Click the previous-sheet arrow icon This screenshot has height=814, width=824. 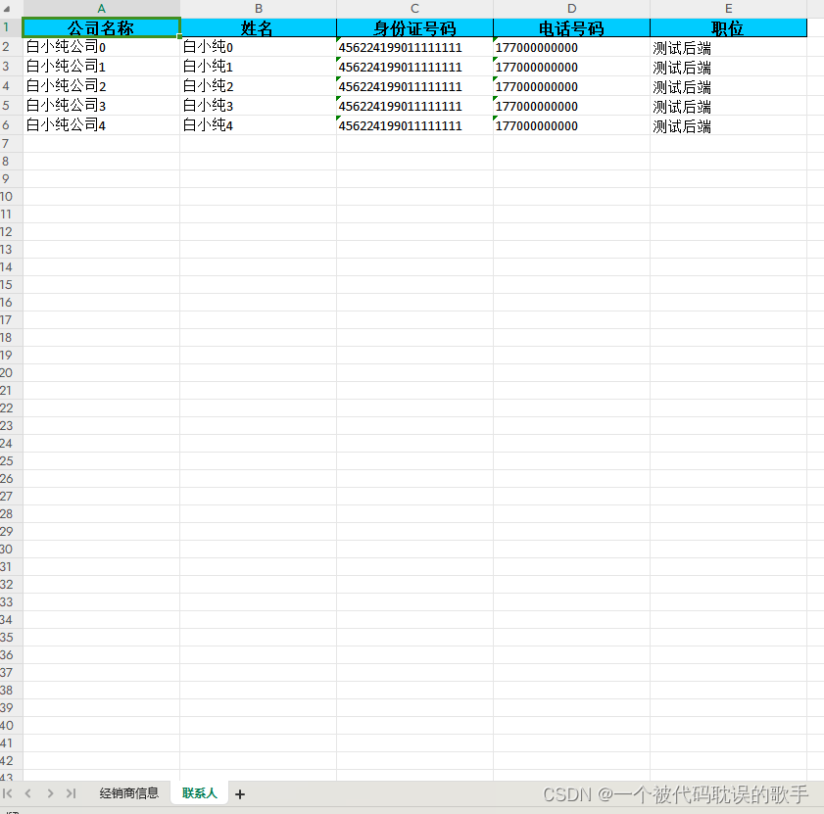[27, 793]
